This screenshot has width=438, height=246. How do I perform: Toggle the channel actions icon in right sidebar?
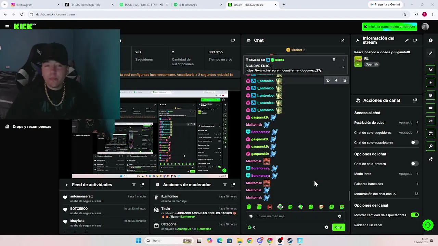pos(430,133)
